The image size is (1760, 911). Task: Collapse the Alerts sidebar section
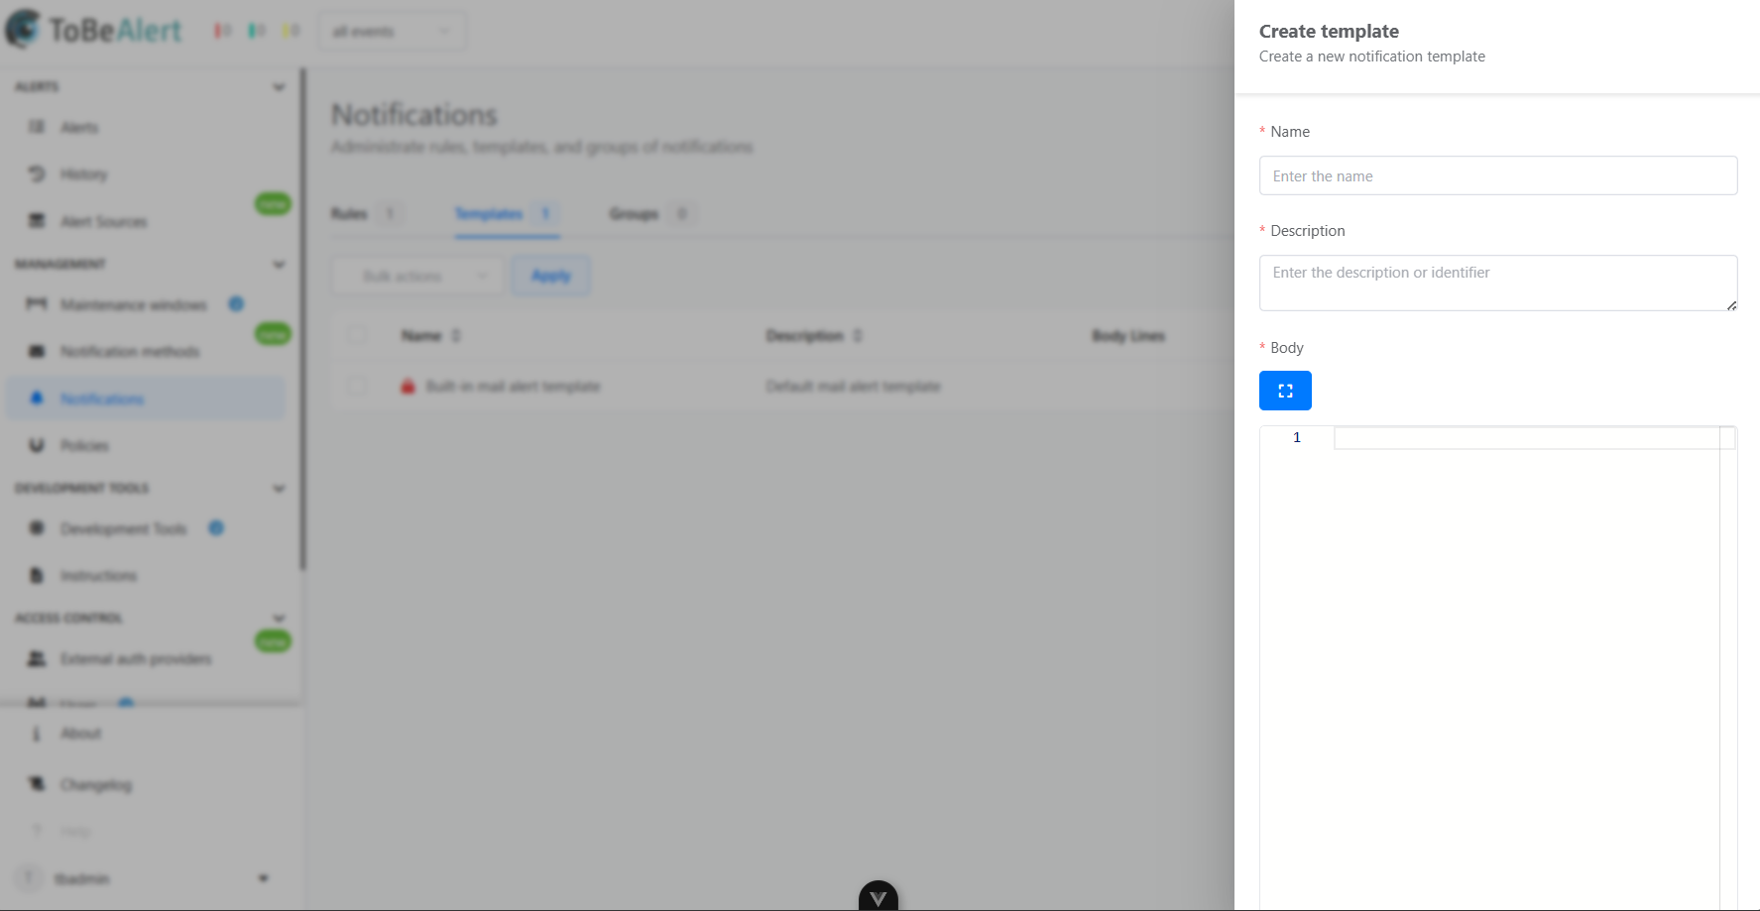279,87
